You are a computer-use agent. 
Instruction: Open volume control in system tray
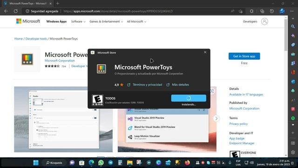tap(252, 163)
